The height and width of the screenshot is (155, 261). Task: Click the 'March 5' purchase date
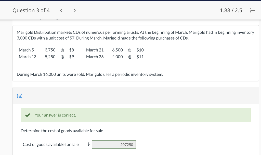[x=26, y=50]
